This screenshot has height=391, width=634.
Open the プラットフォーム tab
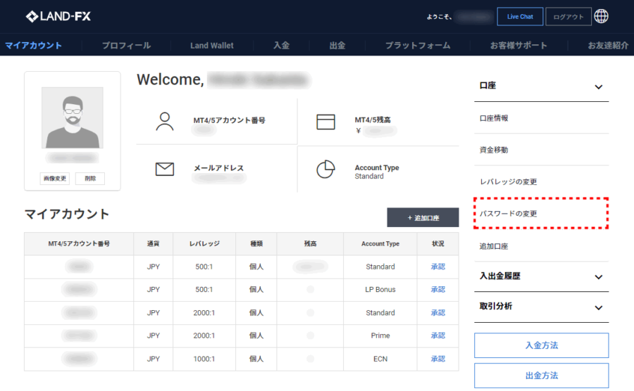pos(418,45)
